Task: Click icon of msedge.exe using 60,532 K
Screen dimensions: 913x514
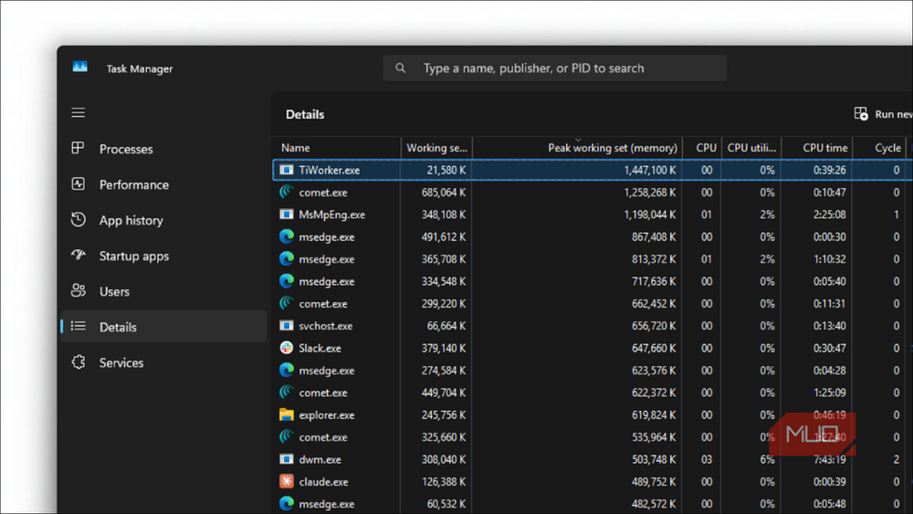Action: (x=287, y=504)
